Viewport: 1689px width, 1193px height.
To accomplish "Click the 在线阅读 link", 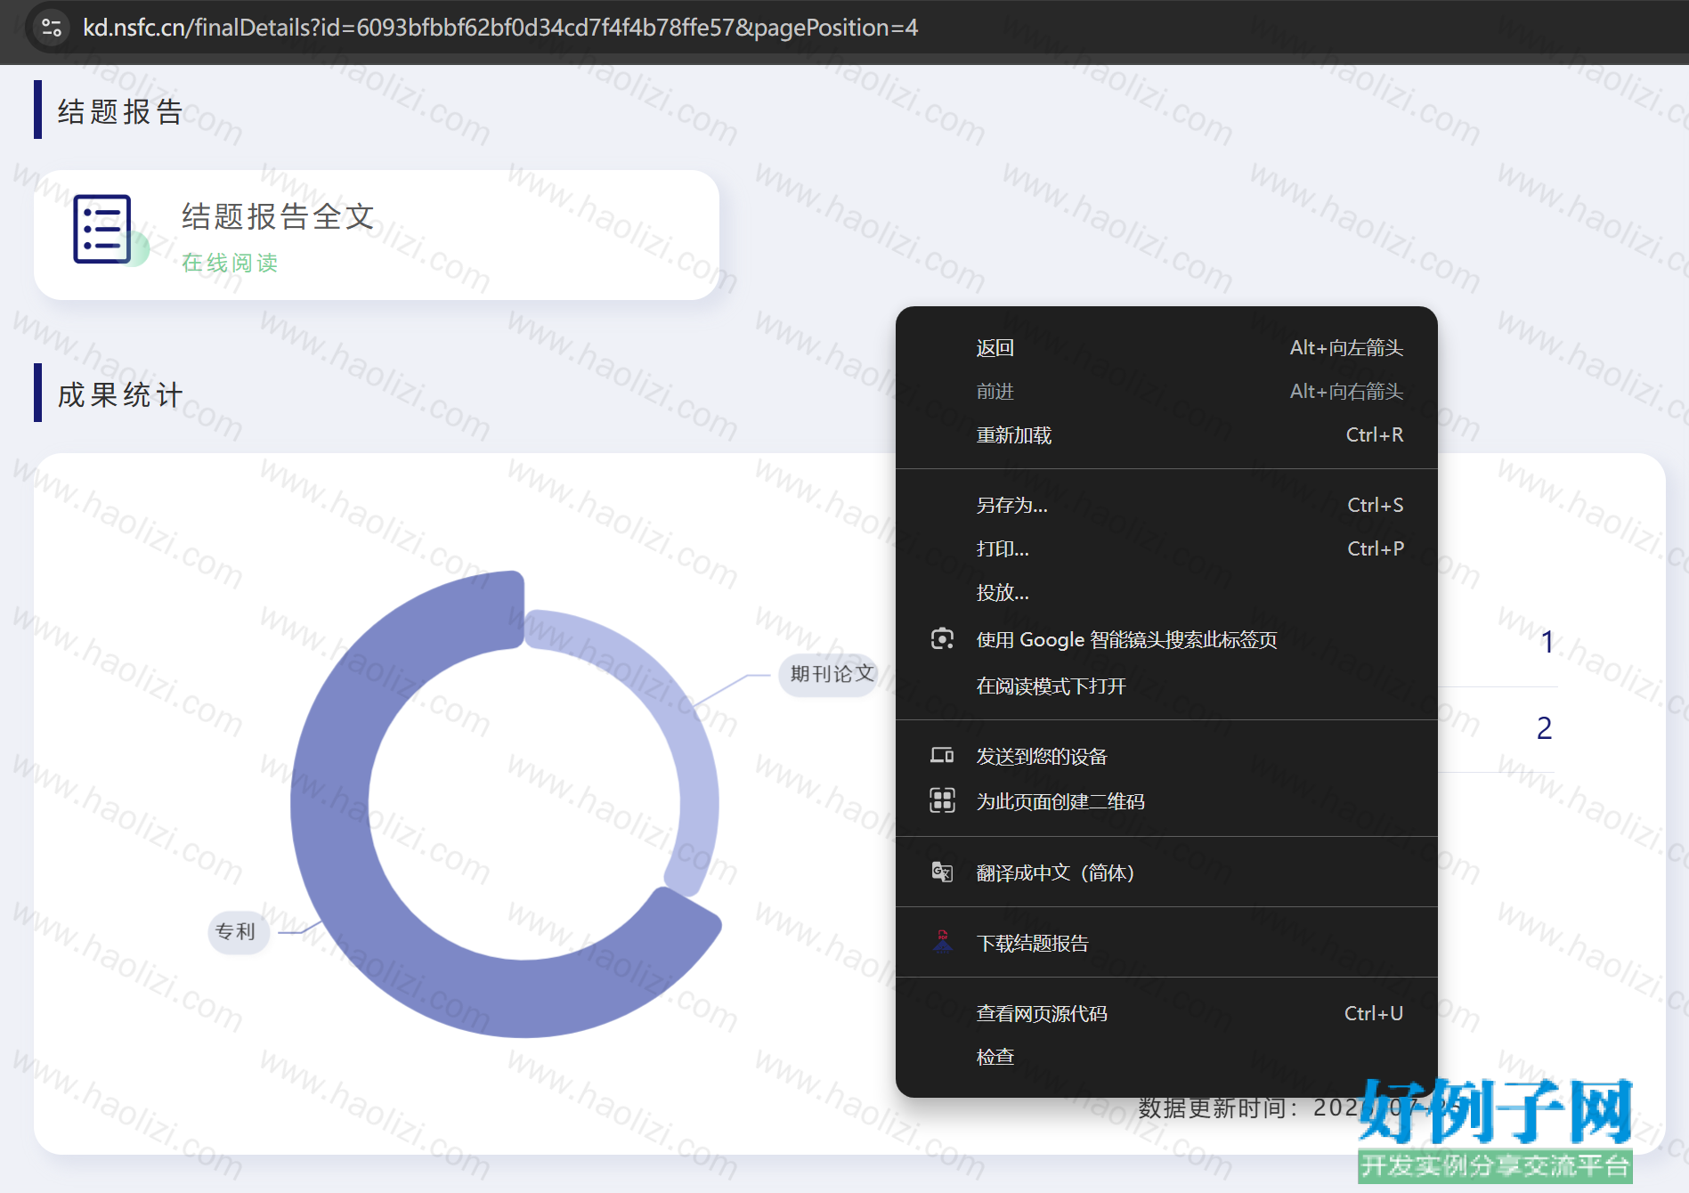I will [x=230, y=263].
